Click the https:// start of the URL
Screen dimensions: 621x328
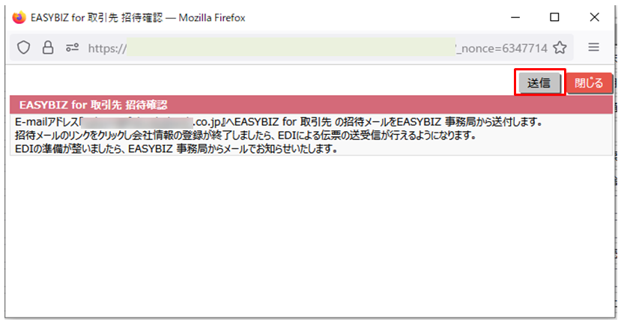[x=106, y=49]
